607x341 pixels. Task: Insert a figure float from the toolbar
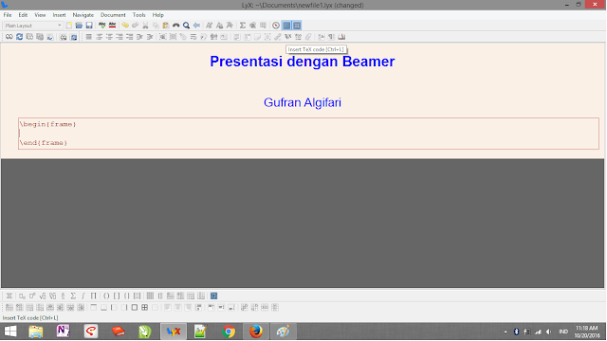tap(162, 37)
